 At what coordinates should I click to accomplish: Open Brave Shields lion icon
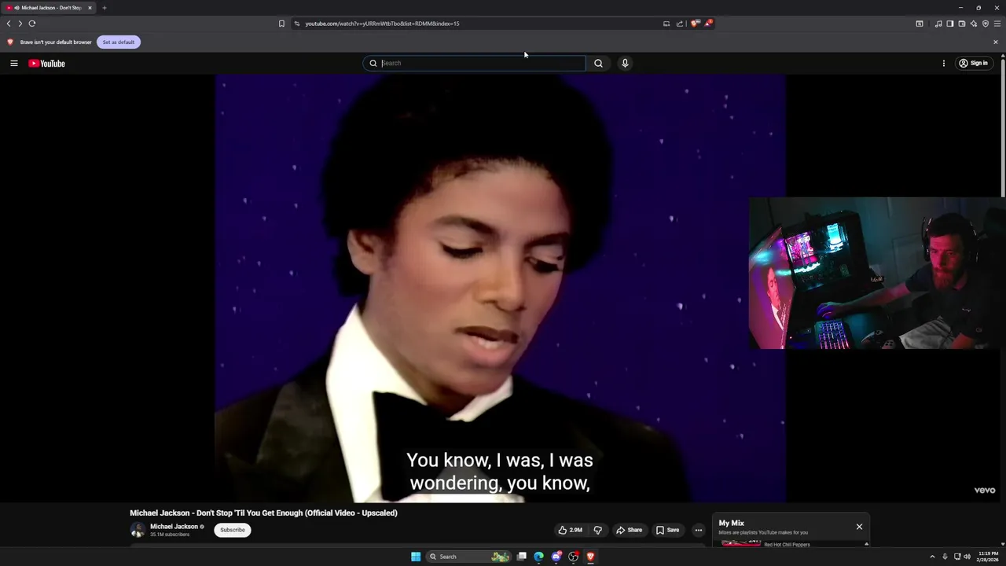click(695, 24)
